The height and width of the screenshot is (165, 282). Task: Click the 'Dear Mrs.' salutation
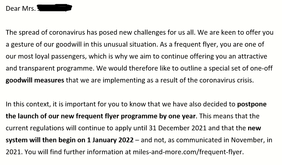pyautogui.click(x=21, y=8)
